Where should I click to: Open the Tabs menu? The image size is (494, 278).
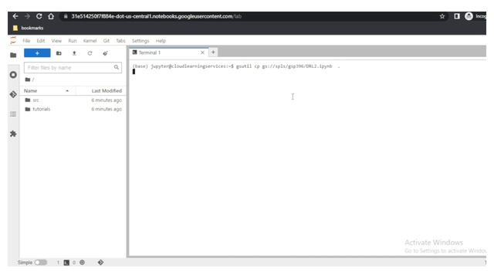[120, 41]
